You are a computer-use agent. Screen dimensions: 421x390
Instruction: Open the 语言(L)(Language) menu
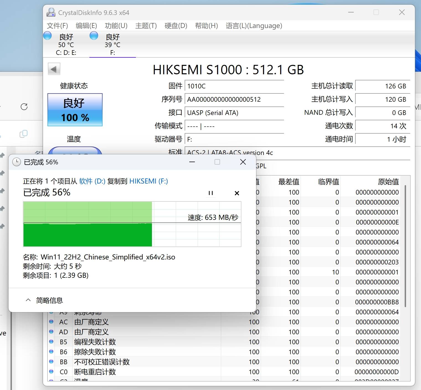(254, 26)
